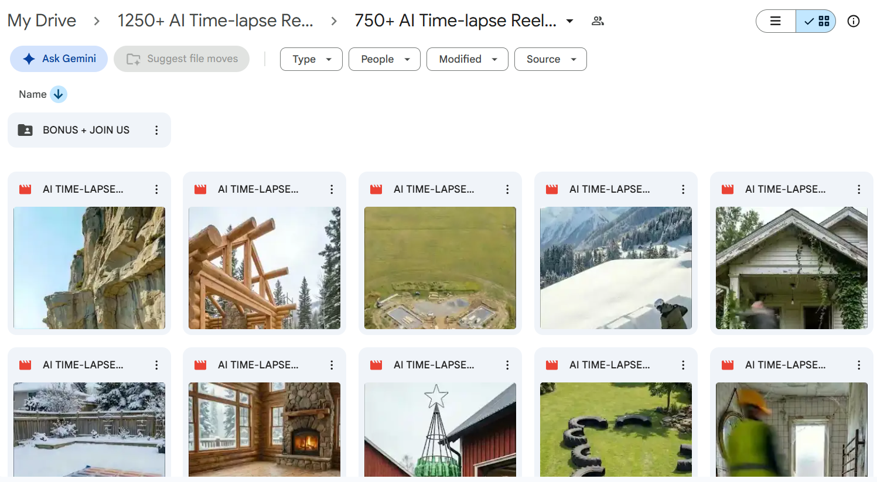Click the red video icon on log cabin file
Screen dimensions: 877x482
[200, 189]
